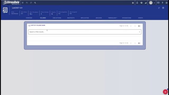Image resolution: width=169 pixels, height=95 pixels.
Task: Go to the Snapshots tab
Action: pos(71,18)
